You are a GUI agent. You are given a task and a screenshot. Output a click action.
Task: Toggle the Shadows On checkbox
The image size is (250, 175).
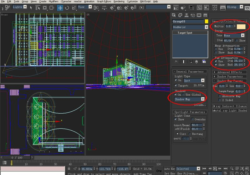[x=176, y=95]
